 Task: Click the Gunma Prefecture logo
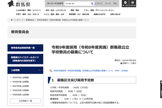tap(19, 4)
